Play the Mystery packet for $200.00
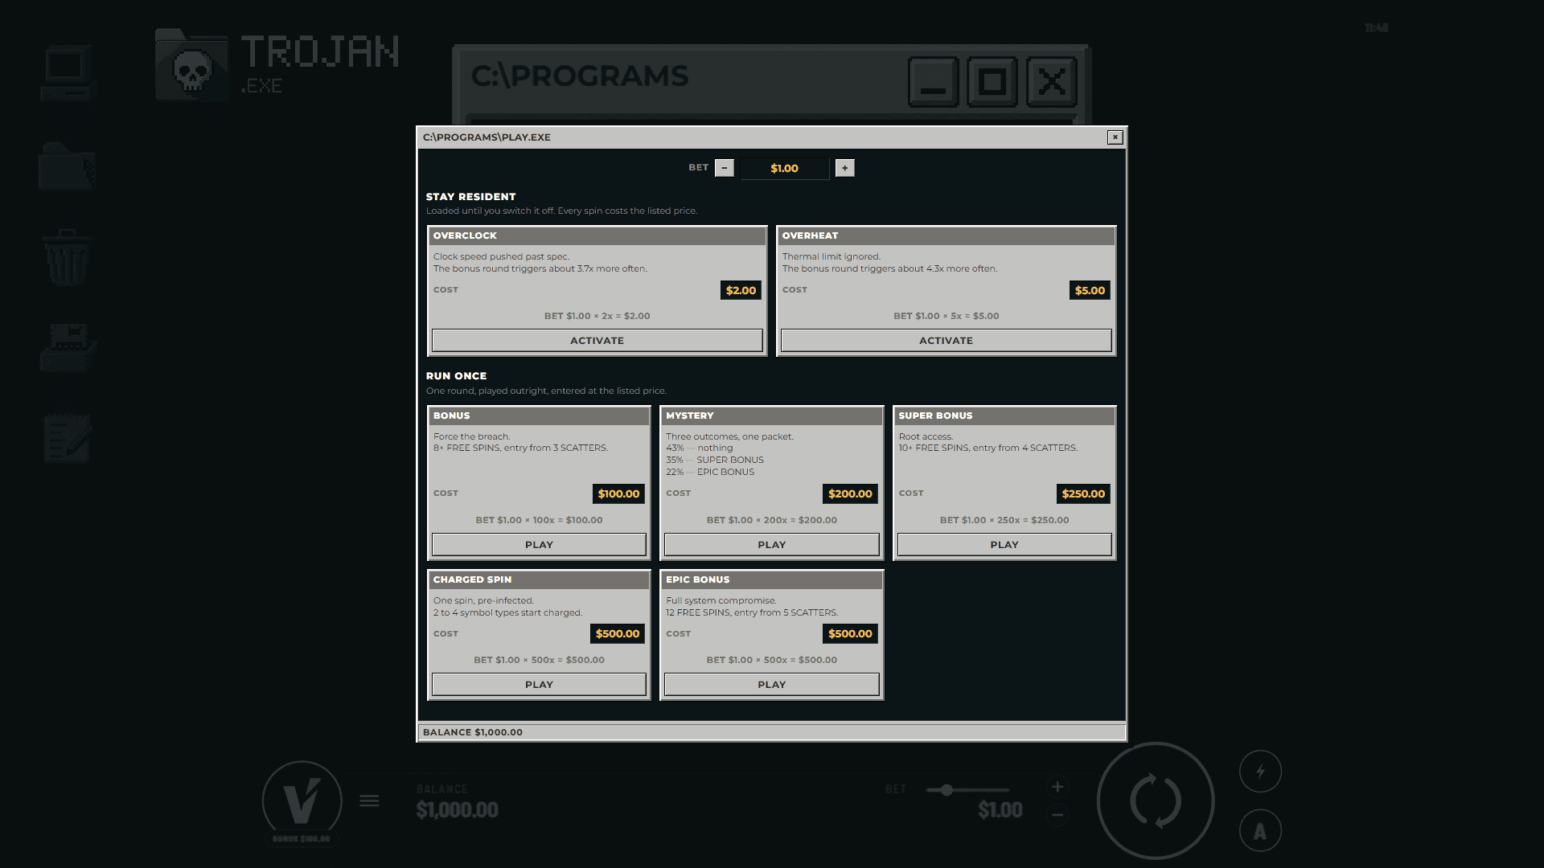Image resolution: width=1544 pixels, height=868 pixels. 771,545
